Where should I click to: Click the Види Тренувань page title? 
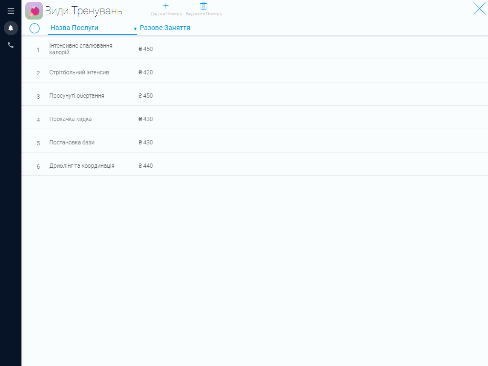point(83,10)
